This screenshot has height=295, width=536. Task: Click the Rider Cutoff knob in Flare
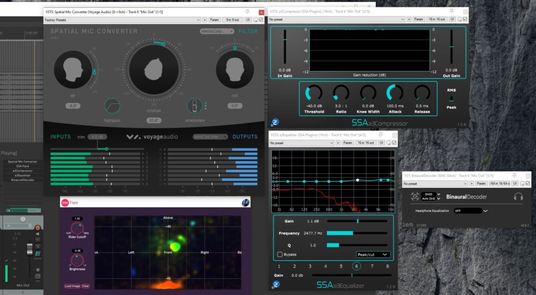coord(77,229)
